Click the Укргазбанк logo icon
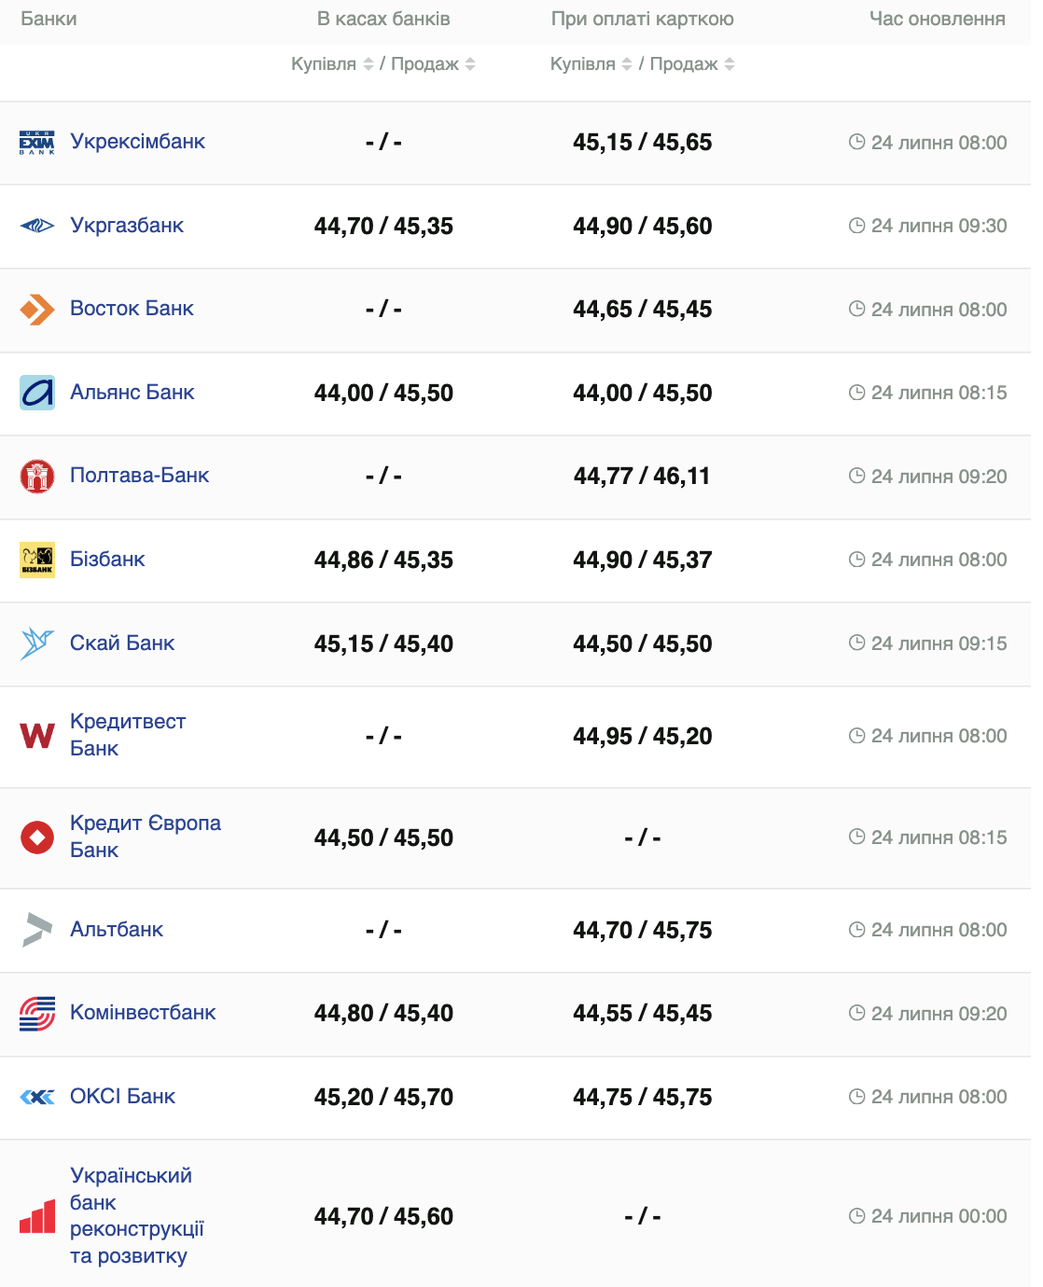 click(x=37, y=226)
